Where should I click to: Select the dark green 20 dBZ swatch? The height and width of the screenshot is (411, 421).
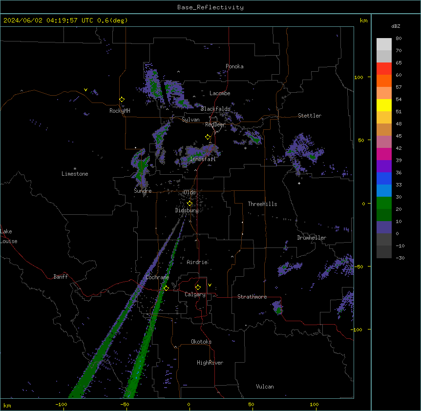point(384,215)
